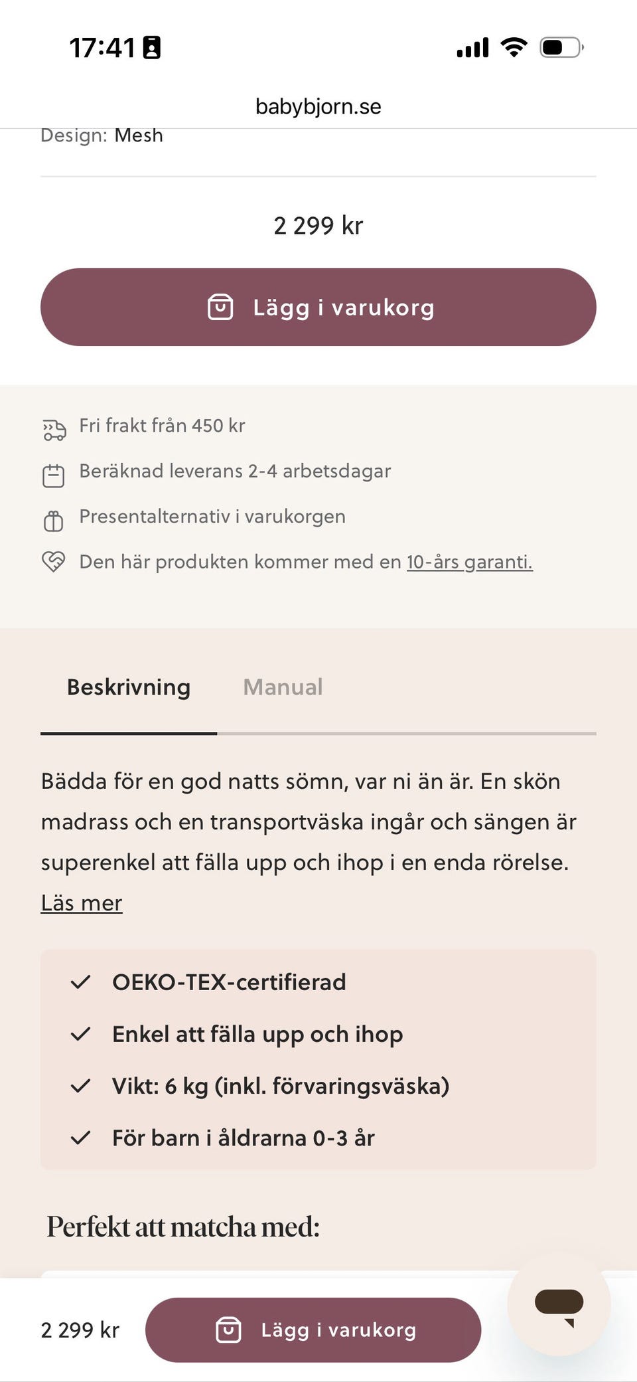The width and height of the screenshot is (637, 1382).
Task: Tap the Fri frakt från 450 kr text
Action: coord(162,426)
